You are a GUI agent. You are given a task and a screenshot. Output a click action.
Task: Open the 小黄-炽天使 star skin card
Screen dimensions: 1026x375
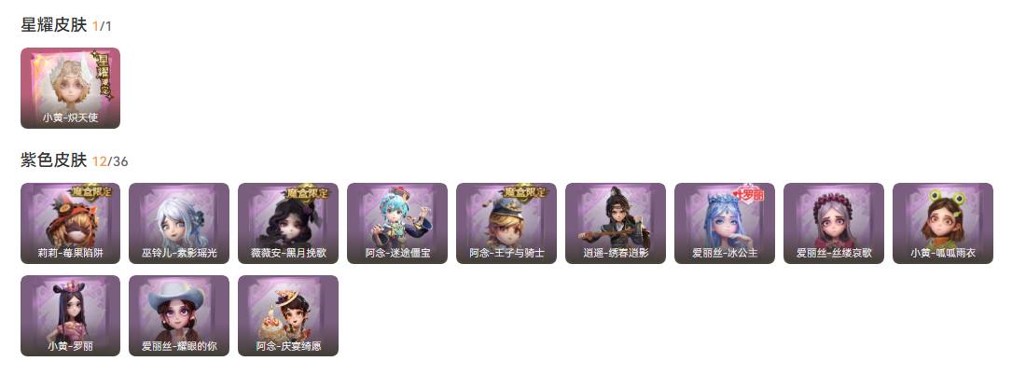pos(70,88)
